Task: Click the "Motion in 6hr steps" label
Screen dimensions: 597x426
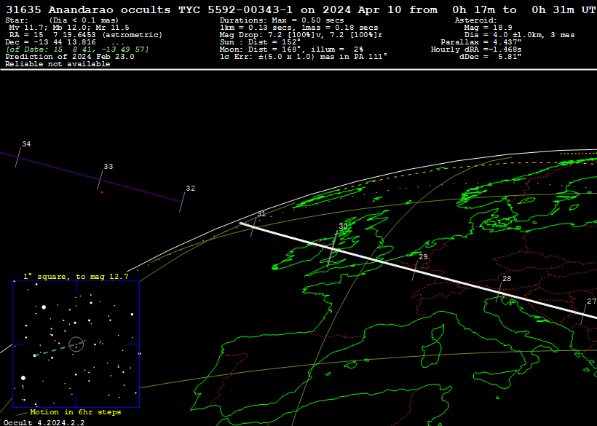Action: pos(75,412)
